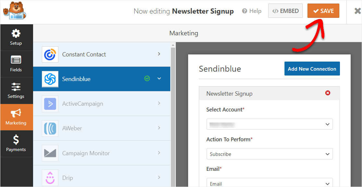The width and height of the screenshot is (362, 187).
Task: Select the ActiveCampaign provider row
Action: (102, 104)
